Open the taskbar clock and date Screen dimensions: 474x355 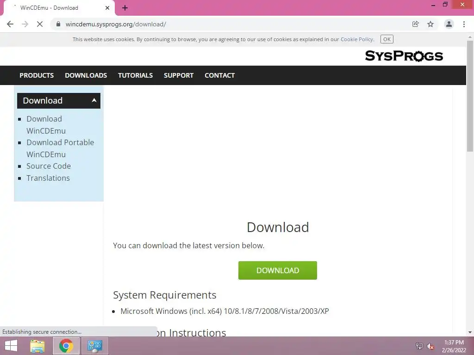coord(454,346)
